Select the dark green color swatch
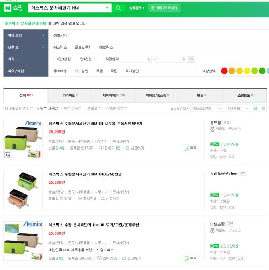 tap(262, 71)
